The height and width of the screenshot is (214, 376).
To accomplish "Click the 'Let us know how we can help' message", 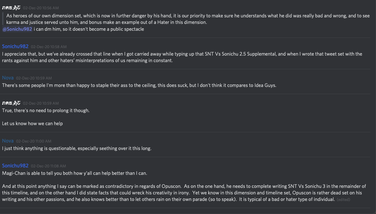I will 32,123.
